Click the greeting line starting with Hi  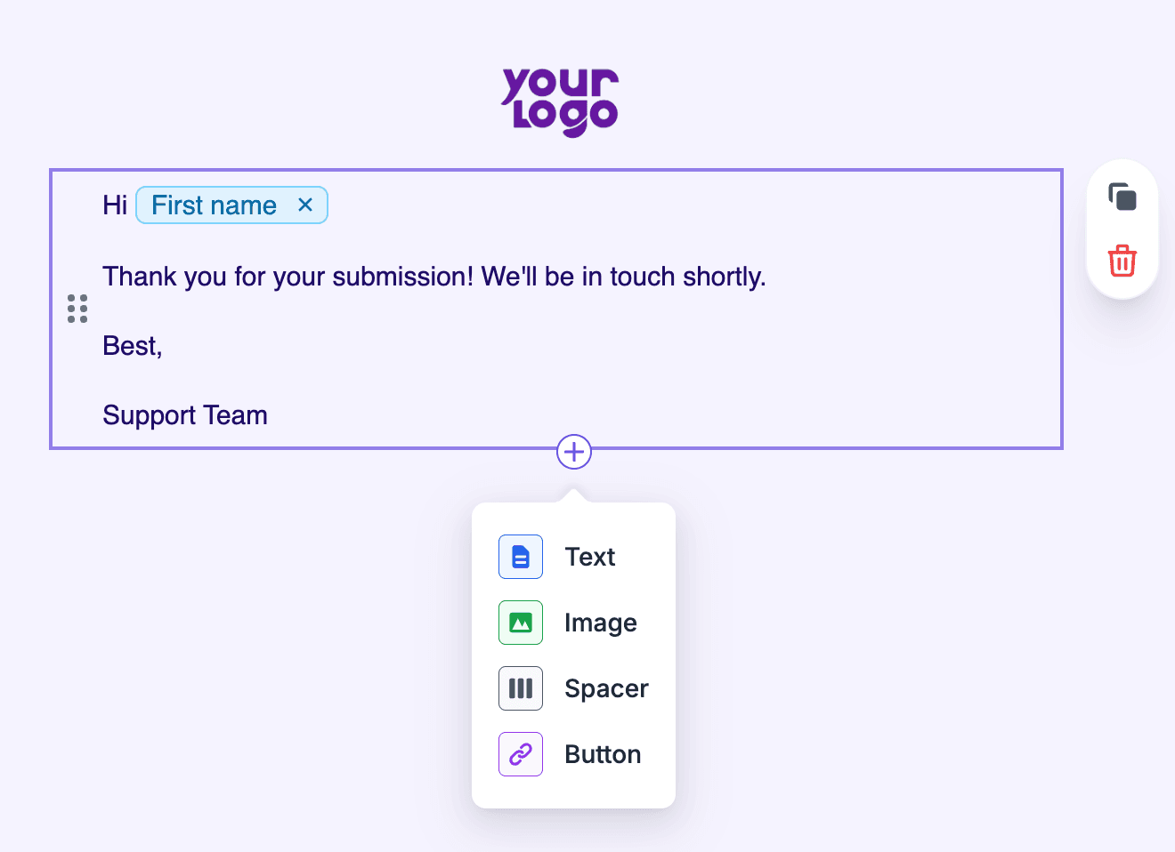(115, 205)
